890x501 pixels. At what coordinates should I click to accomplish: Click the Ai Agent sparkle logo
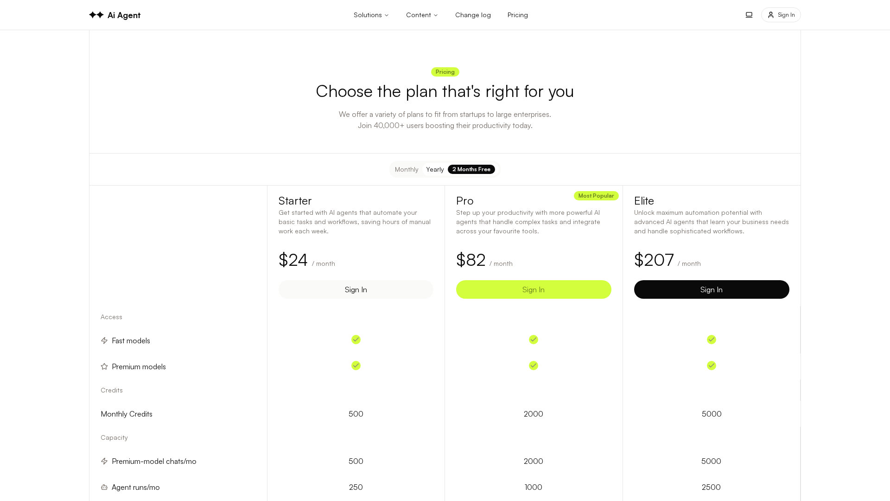[x=96, y=15]
